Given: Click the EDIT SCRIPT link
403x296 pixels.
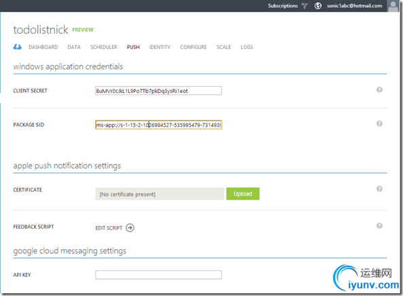Looking at the screenshot, I should tap(109, 228).
